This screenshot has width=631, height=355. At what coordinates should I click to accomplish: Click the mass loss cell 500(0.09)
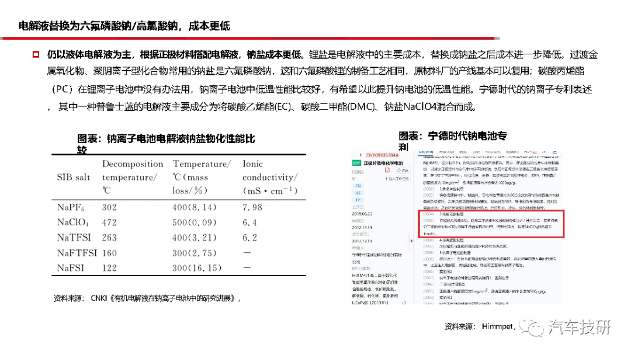(x=195, y=222)
